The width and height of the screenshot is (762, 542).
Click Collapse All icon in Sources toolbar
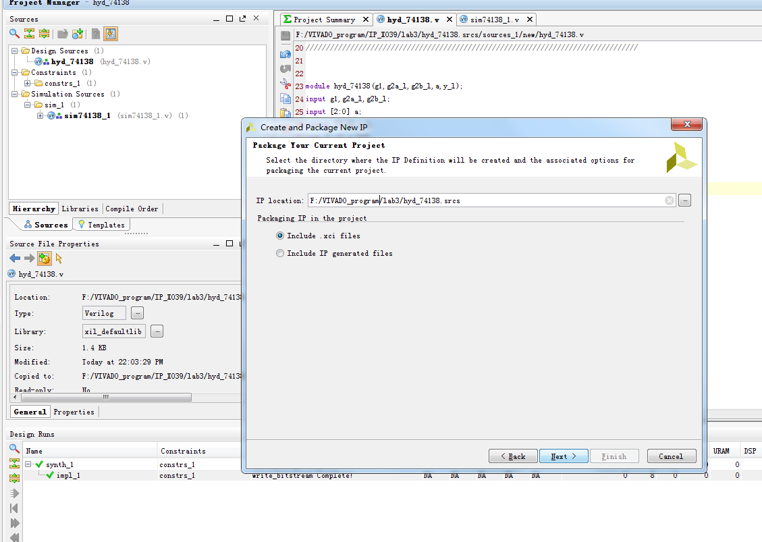click(x=29, y=34)
